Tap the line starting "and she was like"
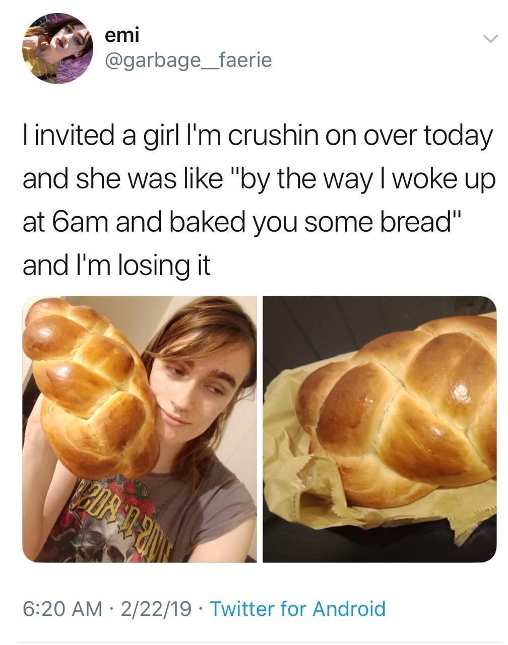The height and width of the screenshot is (645, 508). [x=259, y=179]
